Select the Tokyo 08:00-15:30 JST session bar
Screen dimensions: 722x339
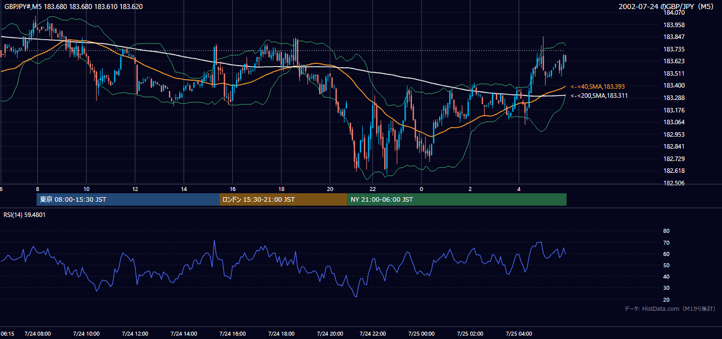pos(128,199)
